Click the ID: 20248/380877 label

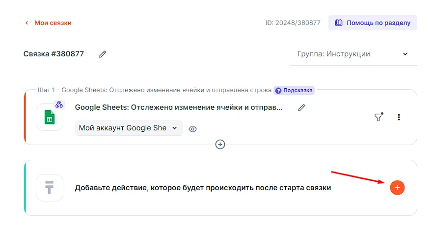coord(292,23)
